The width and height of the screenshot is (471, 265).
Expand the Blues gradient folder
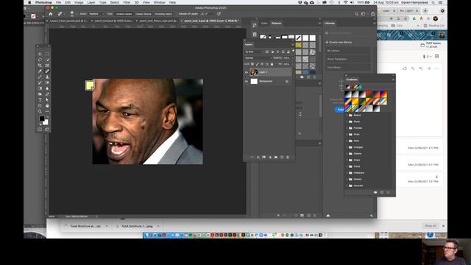tap(347, 121)
